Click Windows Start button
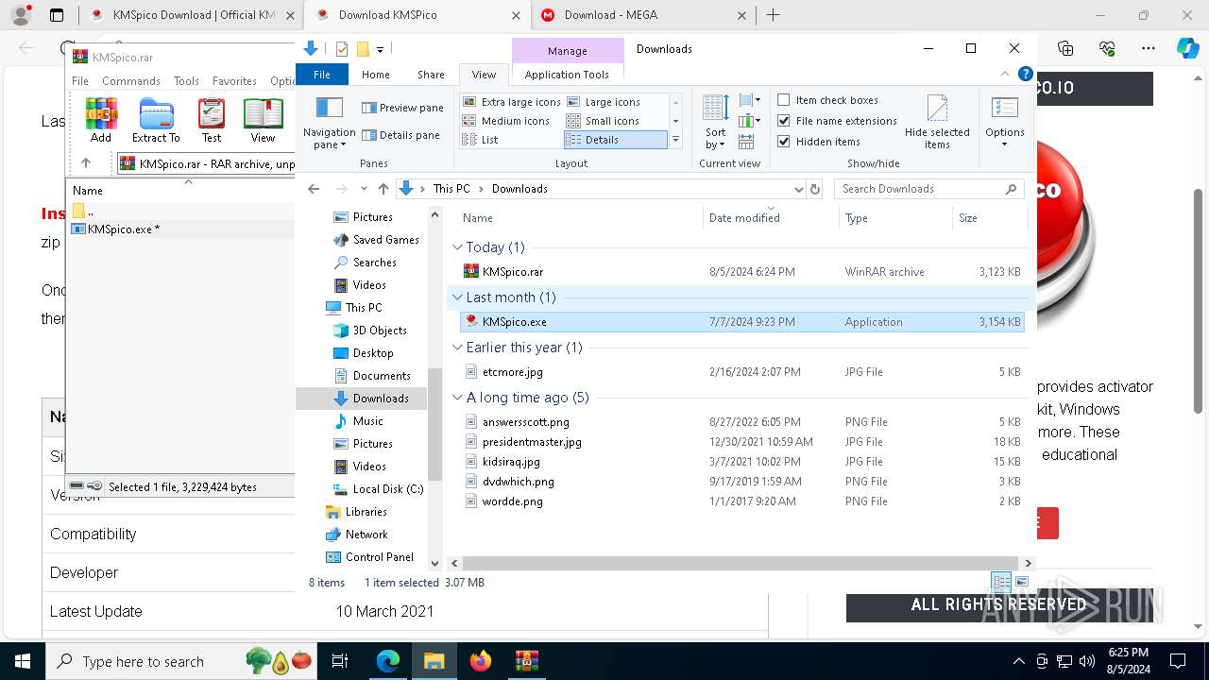The image size is (1209, 680). 22,661
